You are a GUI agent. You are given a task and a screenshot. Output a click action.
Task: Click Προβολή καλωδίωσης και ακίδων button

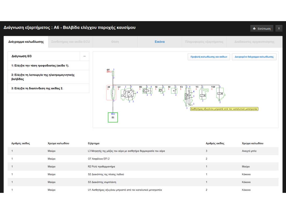click(x=209, y=57)
